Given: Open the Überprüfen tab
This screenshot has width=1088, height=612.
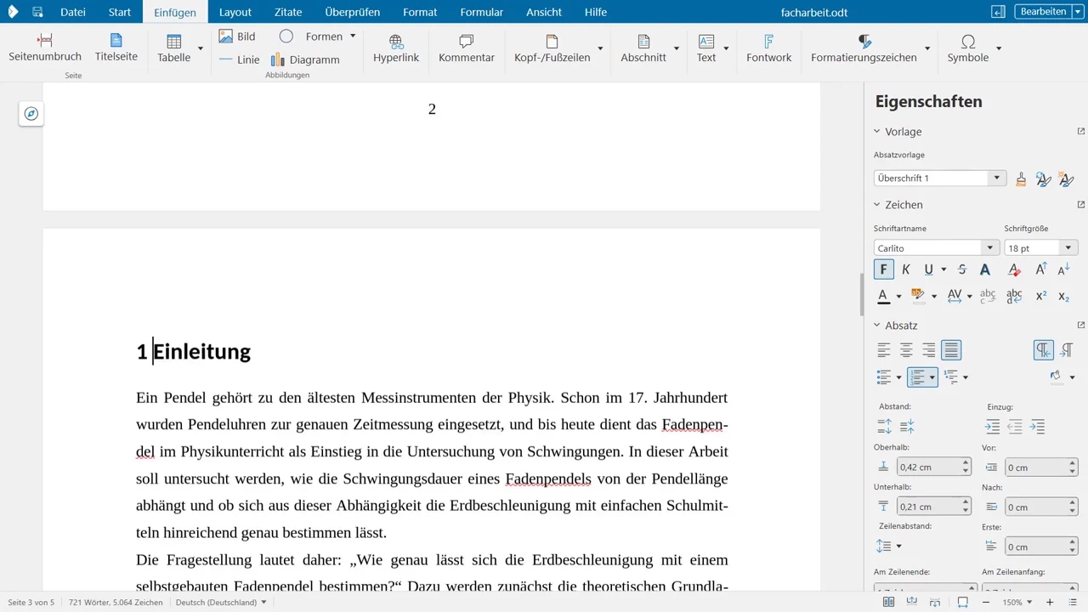Looking at the screenshot, I should pyautogui.click(x=352, y=12).
